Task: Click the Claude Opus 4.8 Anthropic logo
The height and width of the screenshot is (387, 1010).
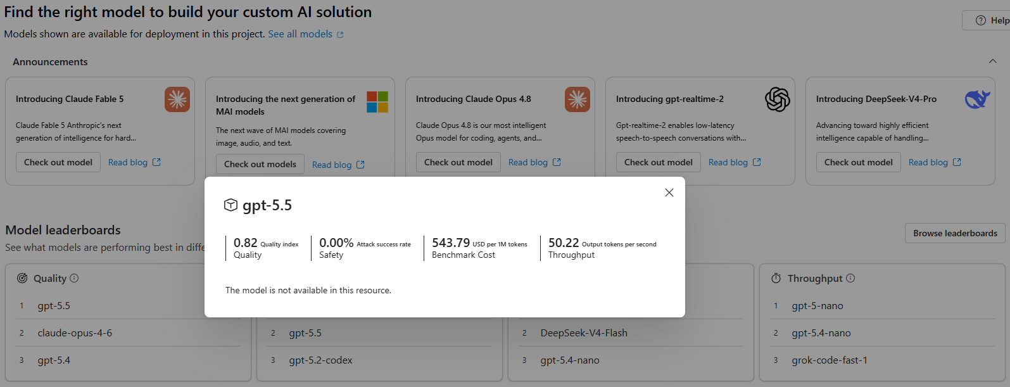Action: point(578,99)
